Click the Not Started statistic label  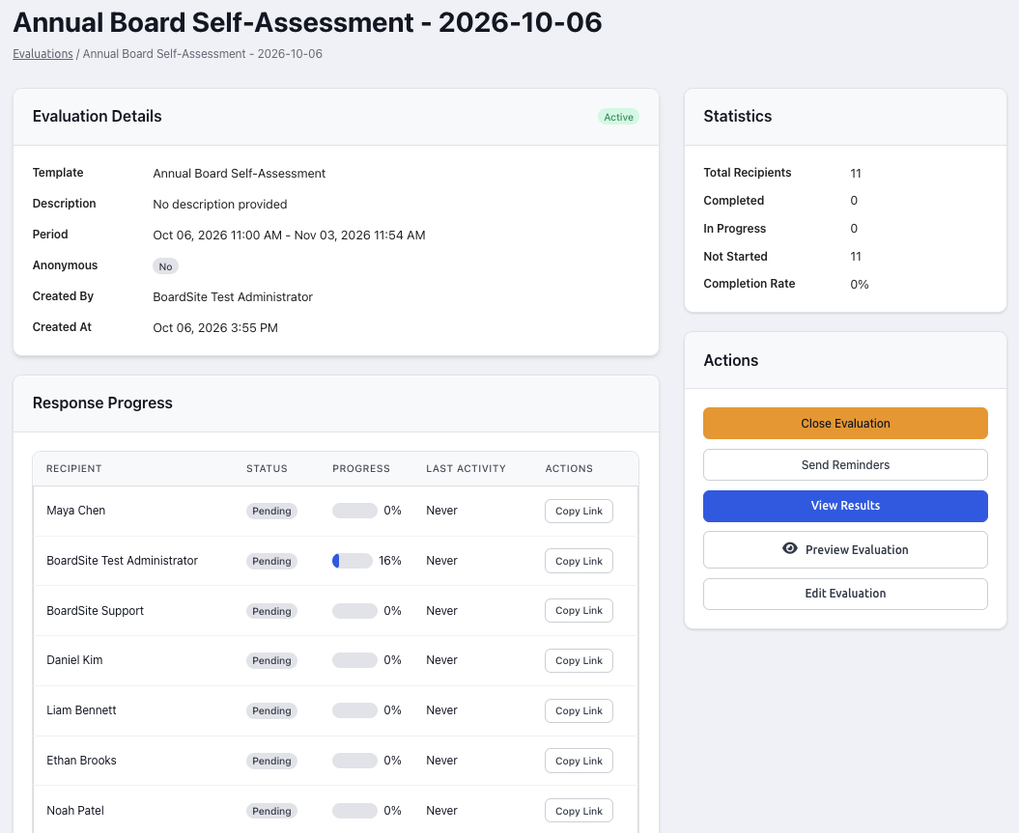[x=735, y=257]
